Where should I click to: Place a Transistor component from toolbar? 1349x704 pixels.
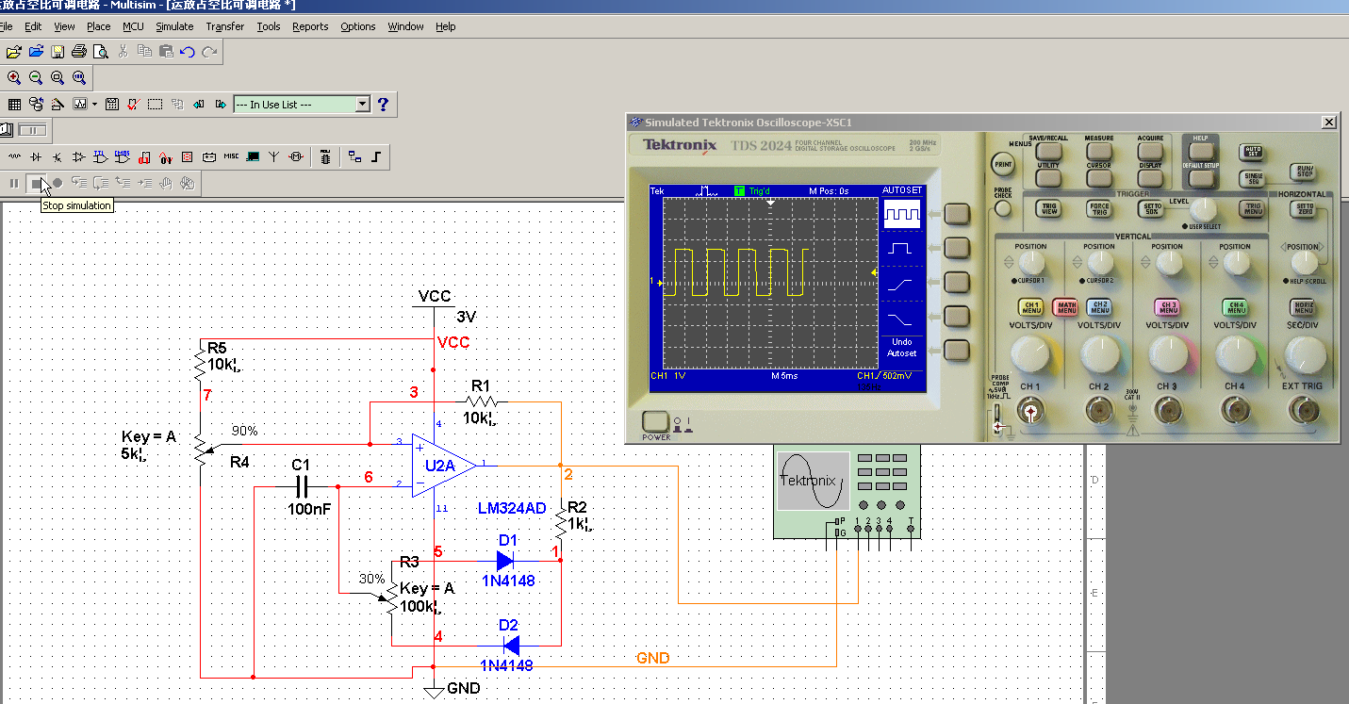point(58,156)
